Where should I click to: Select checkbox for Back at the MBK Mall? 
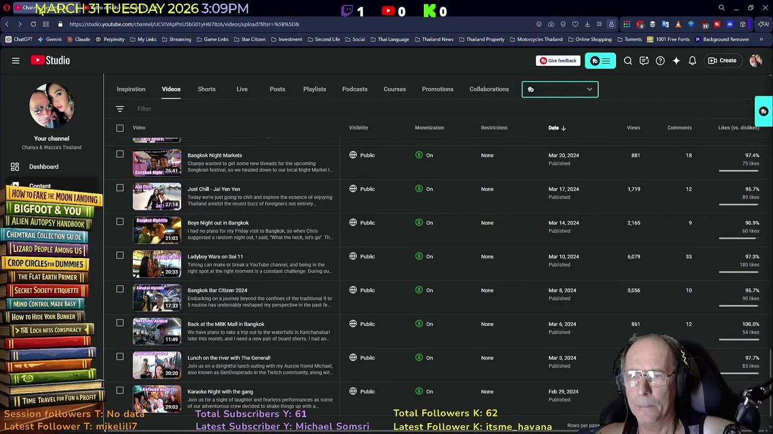click(x=120, y=323)
